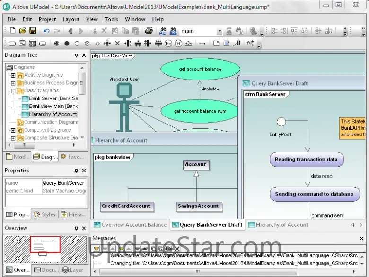
Task: Select the transition arrow tool
Action: click(202, 44)
